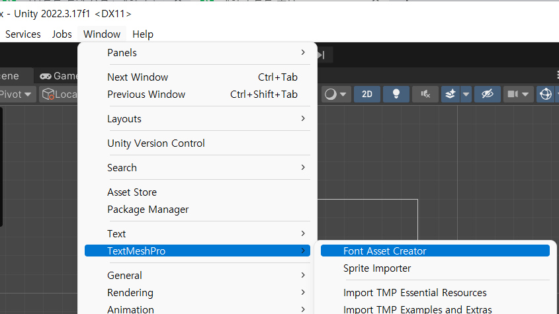Open the Sprite Importer
The height and width of the screenshot is (314, 559).
[x=435, y=268]
